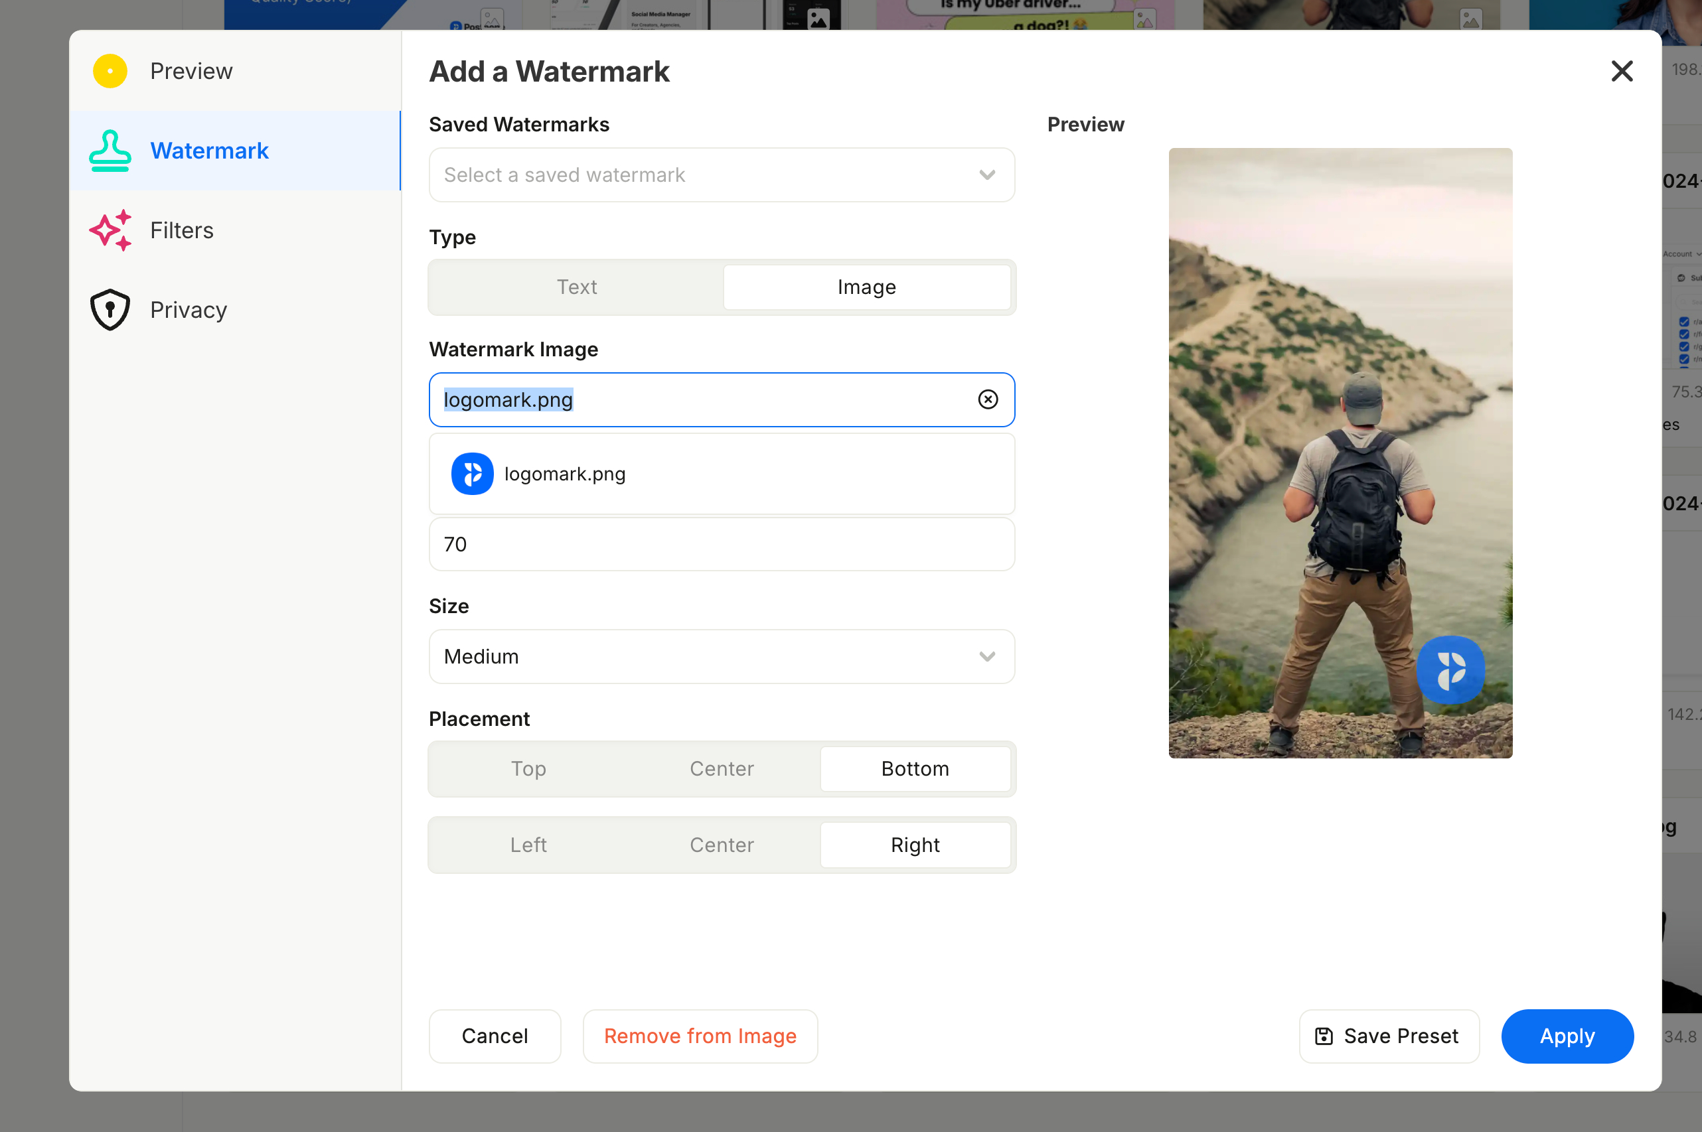Close the Add a Watermark dialog
Screen dimensions: 1702x1132
click(1621, 71)
